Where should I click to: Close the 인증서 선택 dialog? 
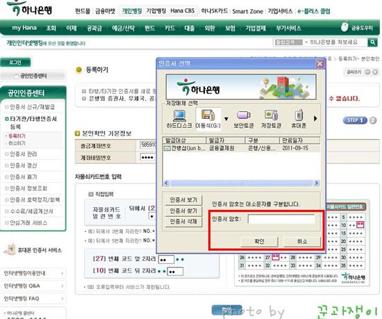click(319, 64)
